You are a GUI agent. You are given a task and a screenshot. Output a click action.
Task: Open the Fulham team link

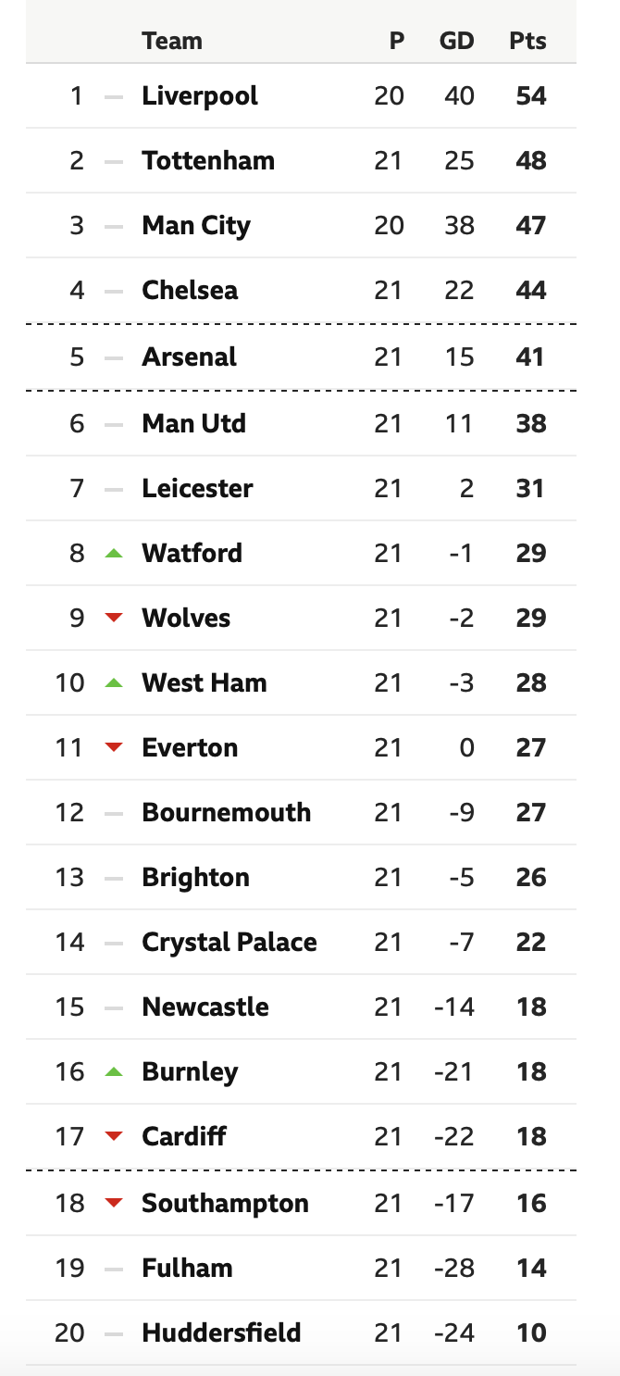click(187, 1269)
